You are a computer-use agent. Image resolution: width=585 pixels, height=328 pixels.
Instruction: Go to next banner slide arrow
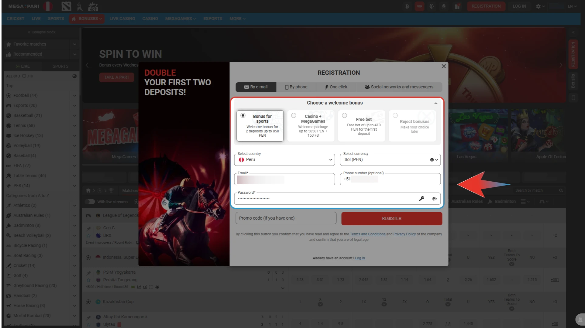pos(561,65)
